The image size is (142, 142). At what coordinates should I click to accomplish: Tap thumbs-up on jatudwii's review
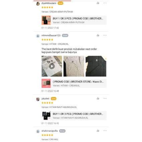(x=98, y=98)
